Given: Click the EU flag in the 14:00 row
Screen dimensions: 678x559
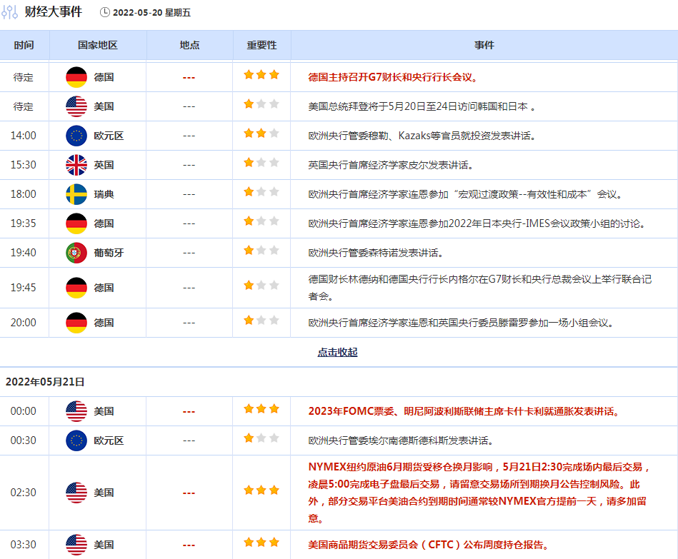Looking at the screenshot, I should pyautogui.click(x=76, y=136).
